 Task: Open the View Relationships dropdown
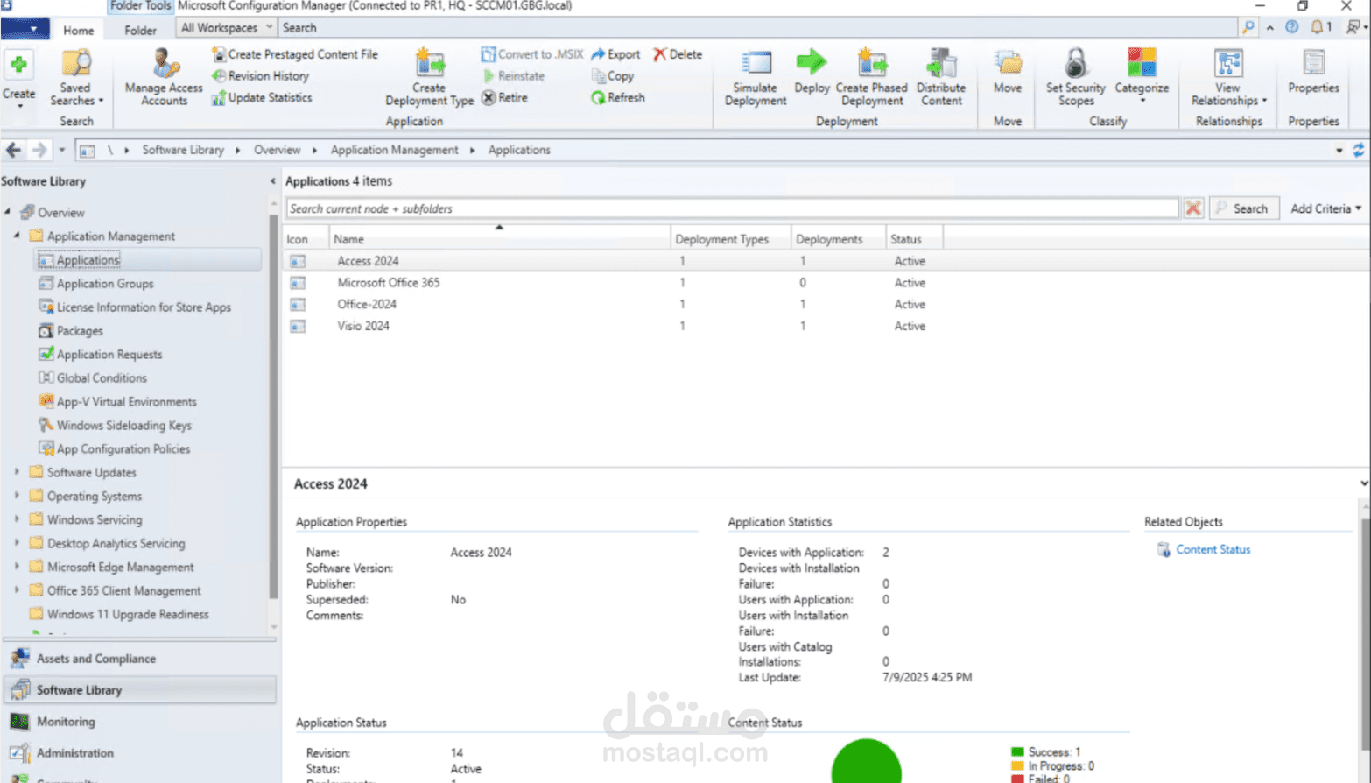click(1228, 77)
